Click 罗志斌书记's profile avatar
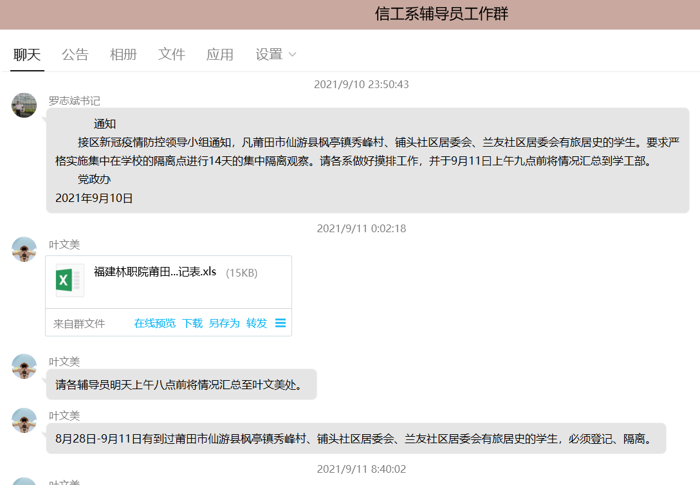This screenshot has height=485, width=700. 24,105
